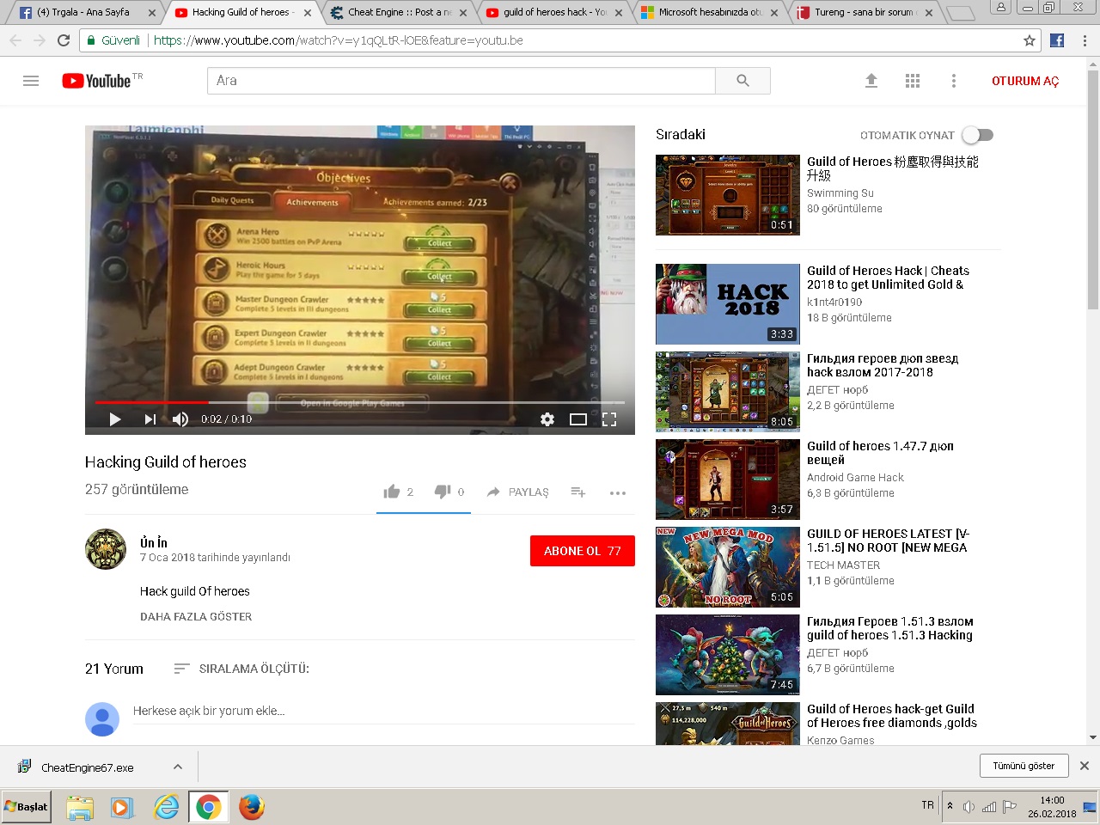Like the video with thumbs up

click(392, 492)
